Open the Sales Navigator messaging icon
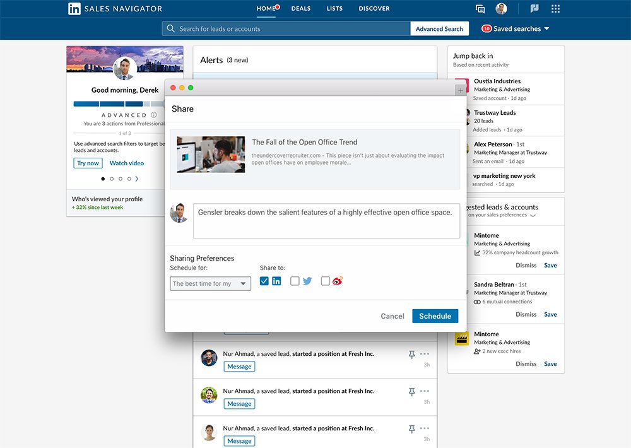The height and width of the screenshot is (448, 631). (480, 9)
